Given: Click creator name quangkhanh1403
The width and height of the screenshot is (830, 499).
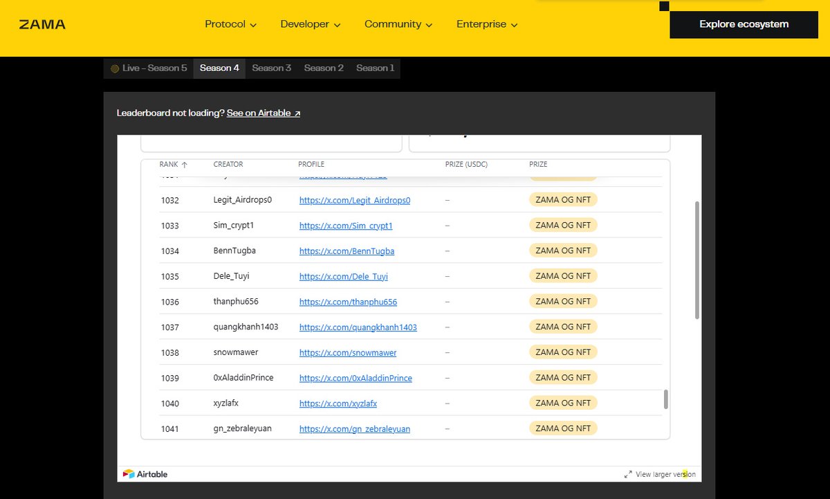Looking at the screenshot, I should coord(246,327).
